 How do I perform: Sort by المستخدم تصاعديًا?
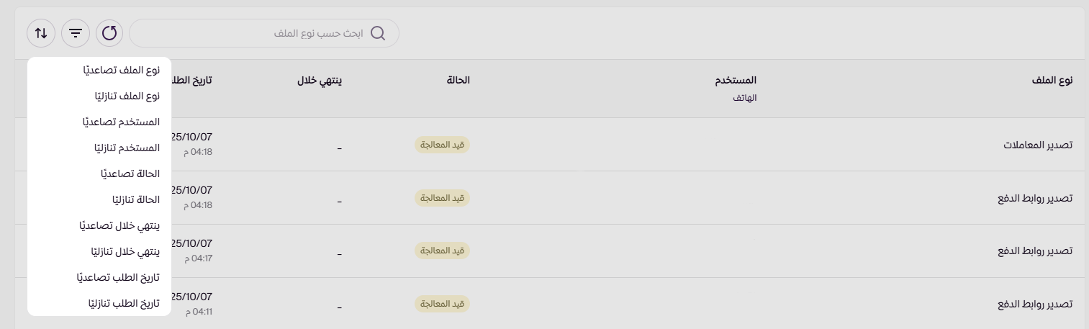(x=121, y=122)
